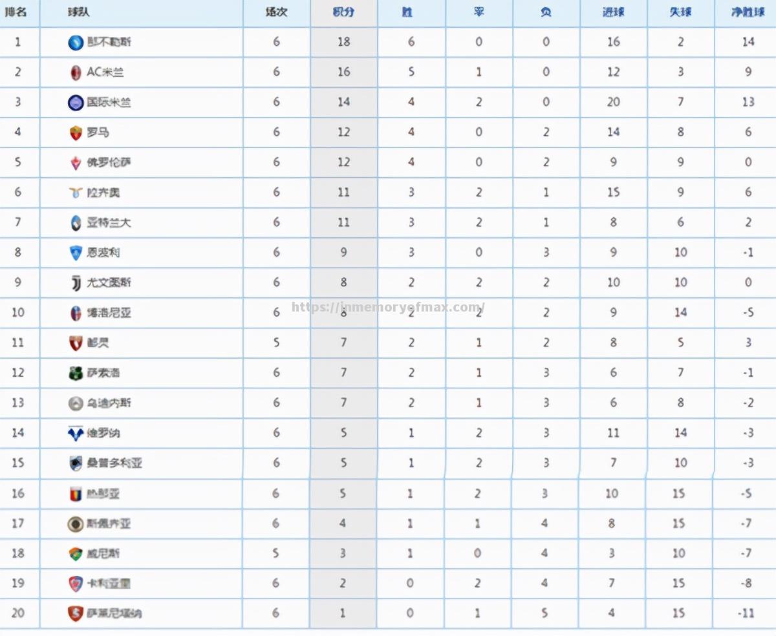Click the 场次 matches played header
776x636 pixels.
276,12
